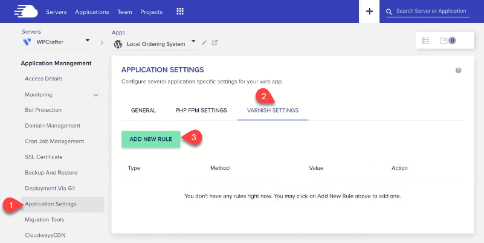Image resolution: width=484 pixels, height=243 pixels.
Task: Click the search magnifier icon
Action: (390, 11)
